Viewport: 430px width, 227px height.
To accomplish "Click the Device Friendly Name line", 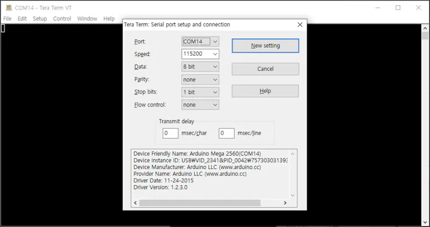I will [197, 153].
